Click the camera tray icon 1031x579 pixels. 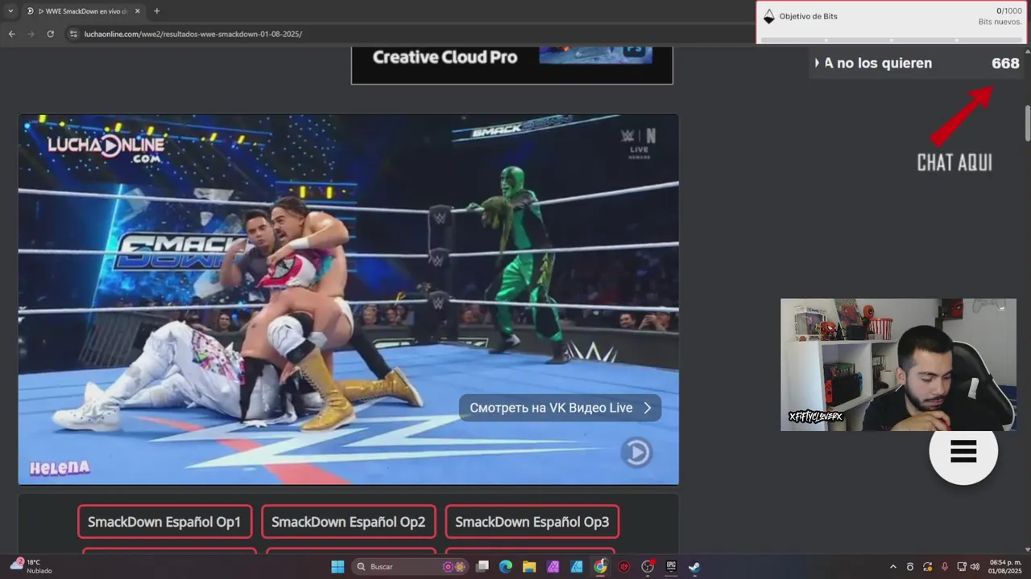point(910,567)
